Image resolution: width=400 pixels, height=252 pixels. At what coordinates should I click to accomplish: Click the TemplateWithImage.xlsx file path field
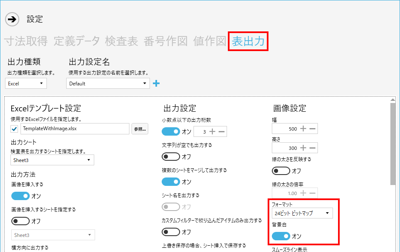tap(75, 129)
